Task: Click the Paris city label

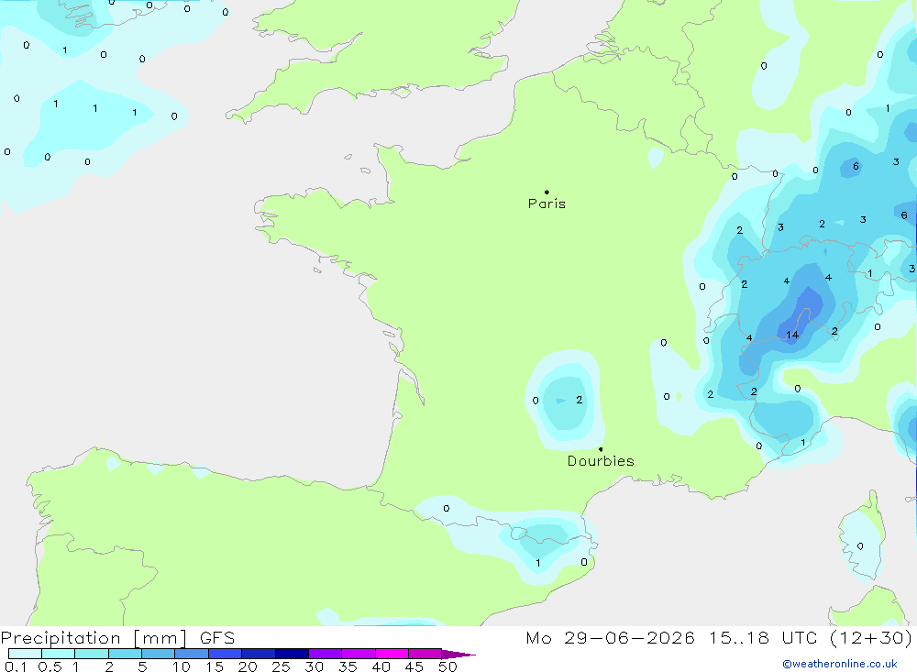Action: point(547,204)
